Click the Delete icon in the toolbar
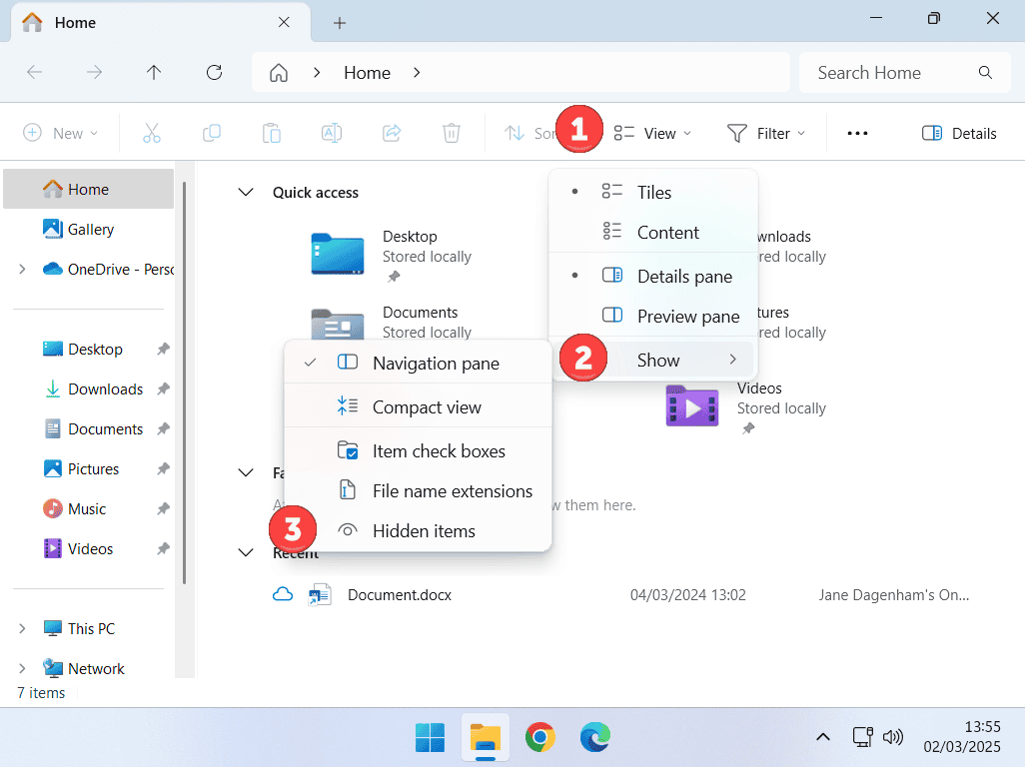Screen dimensions: 1025x767 (x=451, y=132)
